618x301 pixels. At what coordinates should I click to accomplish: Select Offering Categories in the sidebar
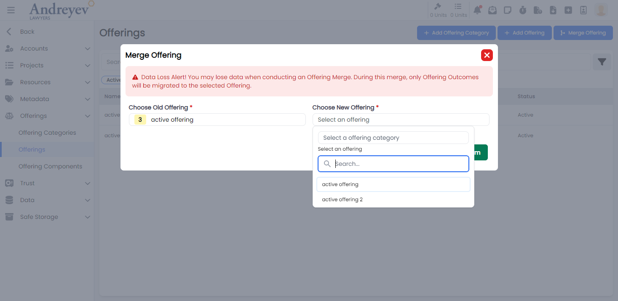47,133
